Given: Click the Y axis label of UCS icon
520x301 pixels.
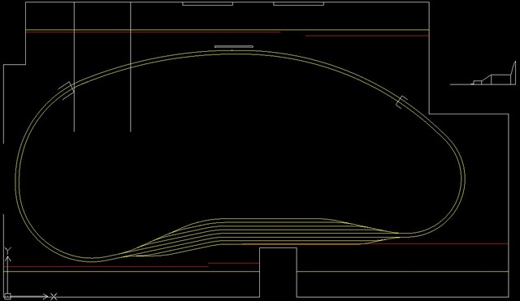Looking at the screenshot, I should (x=8, y=250).
